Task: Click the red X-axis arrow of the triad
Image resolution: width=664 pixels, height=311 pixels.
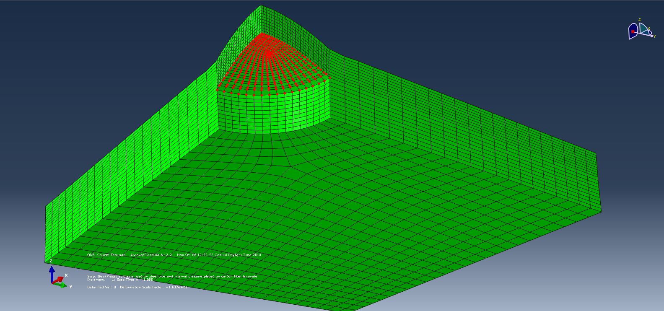Action: (59, 279)
